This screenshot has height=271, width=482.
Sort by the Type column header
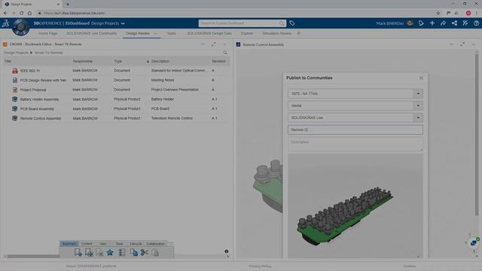[118, 62]
